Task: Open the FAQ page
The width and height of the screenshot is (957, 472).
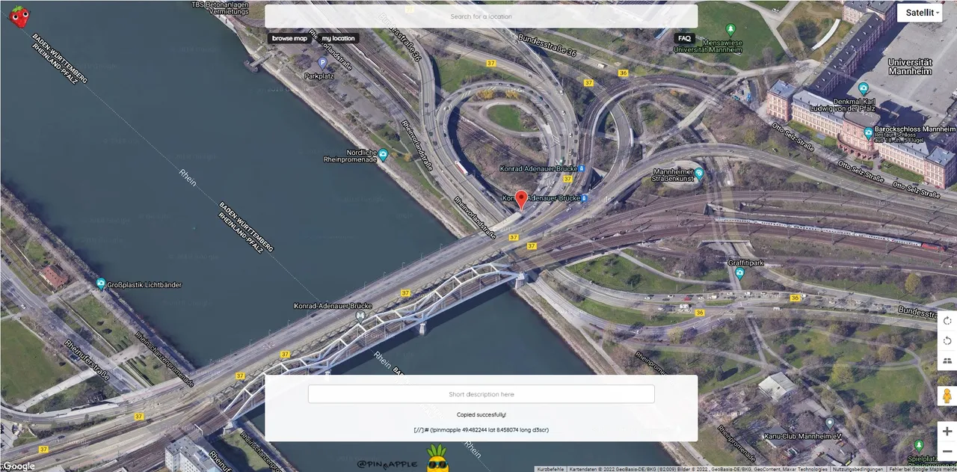Action: 684,38
